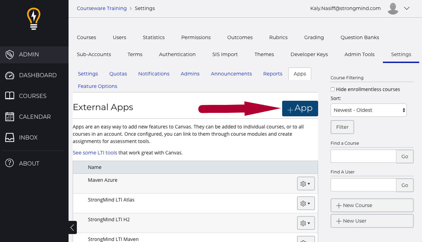Check Hide enrollmentless courses

coord(333,89)
